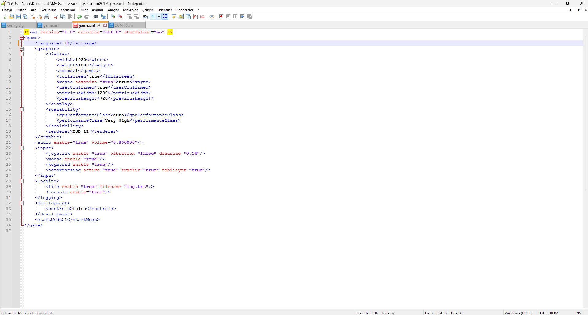Collapse the input element fold marker
The height and width of the screenshot is (315, 588).
pyautogui.click(x=21, y=148)
